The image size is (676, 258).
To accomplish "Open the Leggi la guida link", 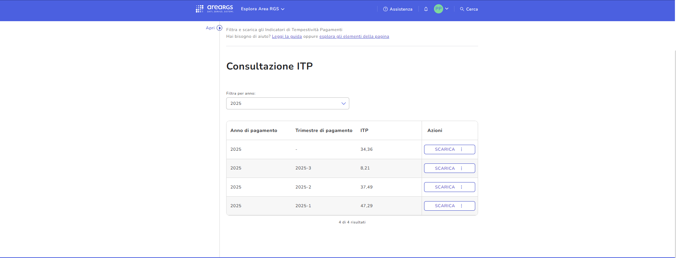I will tap(286, 36).
